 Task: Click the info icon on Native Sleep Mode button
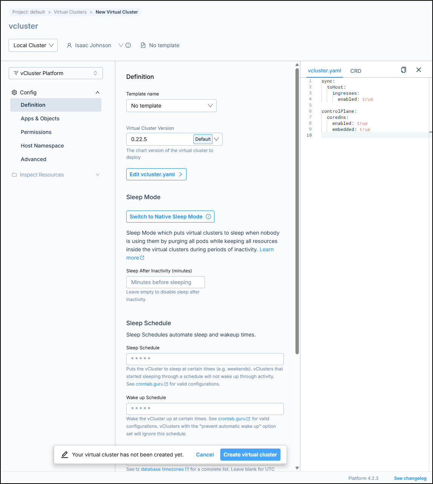pos(208,217)
